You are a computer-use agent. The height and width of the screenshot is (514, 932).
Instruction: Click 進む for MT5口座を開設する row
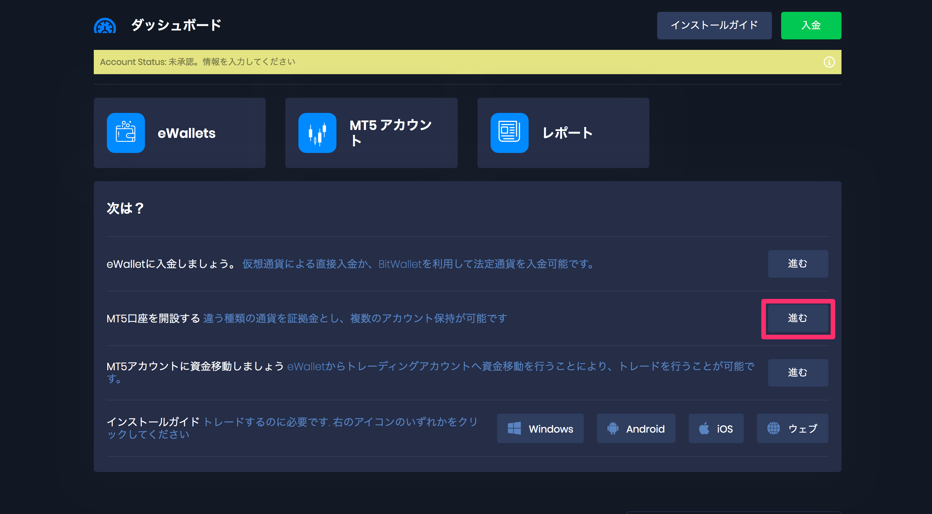(798, 318)
